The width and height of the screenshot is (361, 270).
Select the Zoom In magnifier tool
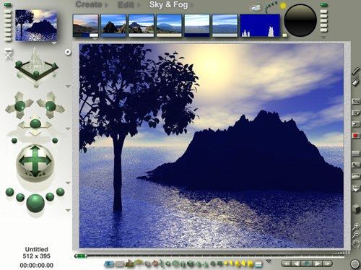[356, 226]
